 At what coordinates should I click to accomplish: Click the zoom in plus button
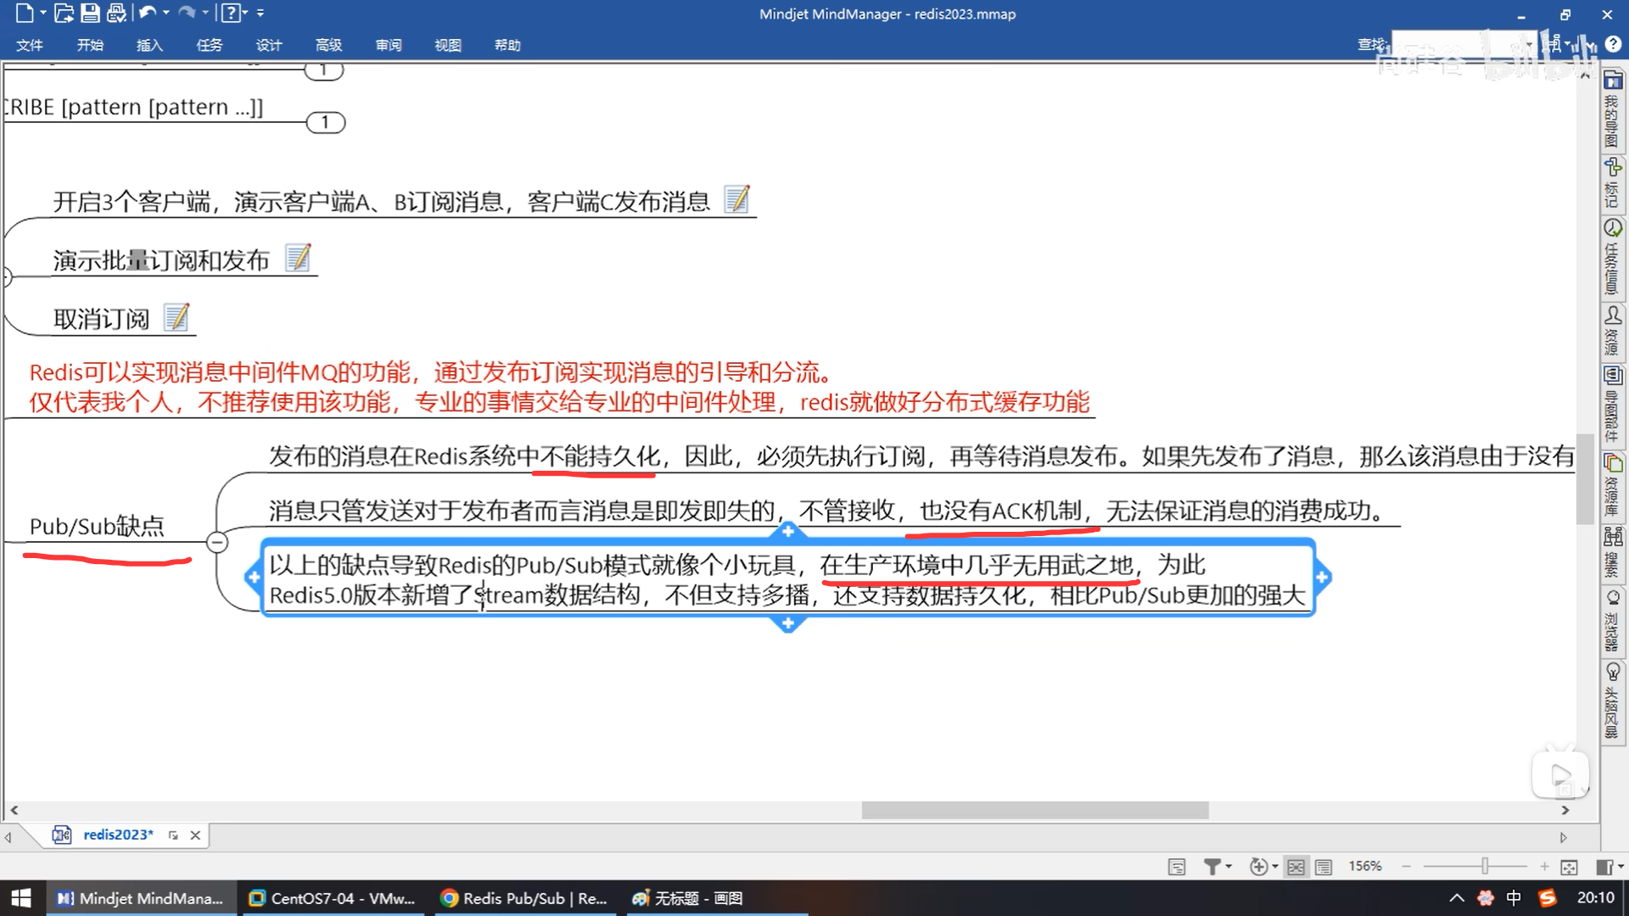(1544, 867)
